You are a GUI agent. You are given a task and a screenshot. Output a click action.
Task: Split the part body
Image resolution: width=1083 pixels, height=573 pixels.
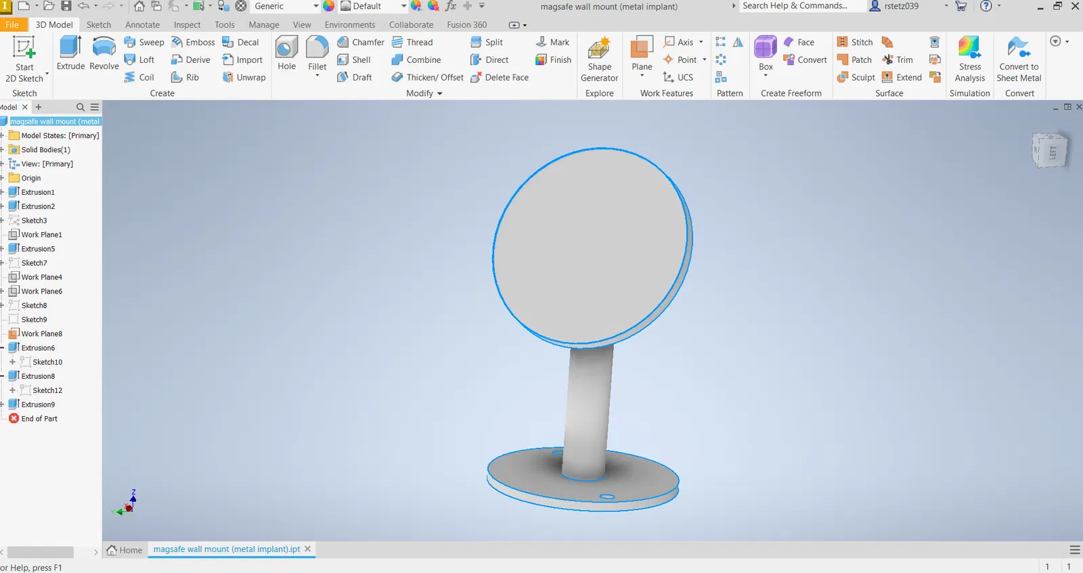tap(487, 42)
